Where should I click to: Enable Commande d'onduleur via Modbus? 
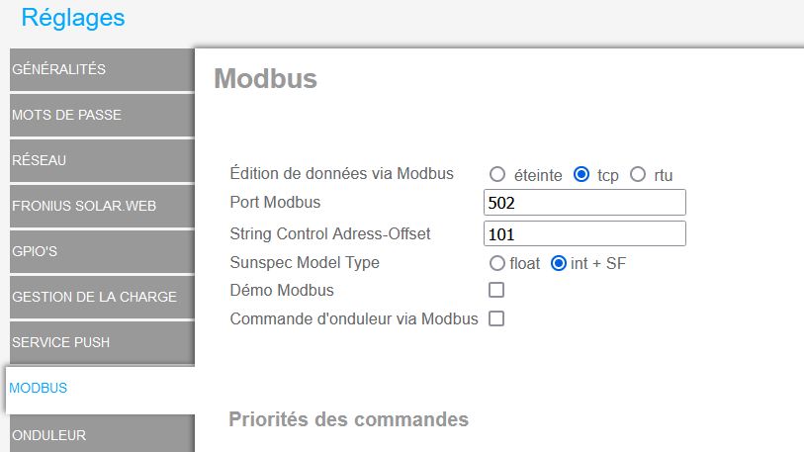[496, 318]
